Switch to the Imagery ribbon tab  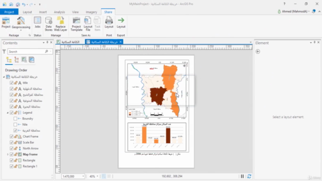[92, 12]
